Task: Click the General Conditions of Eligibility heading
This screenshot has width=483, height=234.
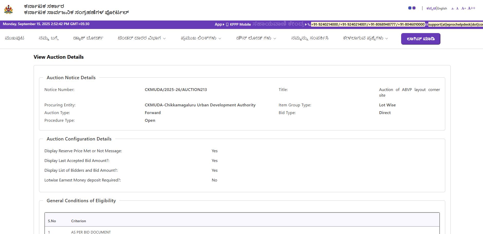Action: 81,201
